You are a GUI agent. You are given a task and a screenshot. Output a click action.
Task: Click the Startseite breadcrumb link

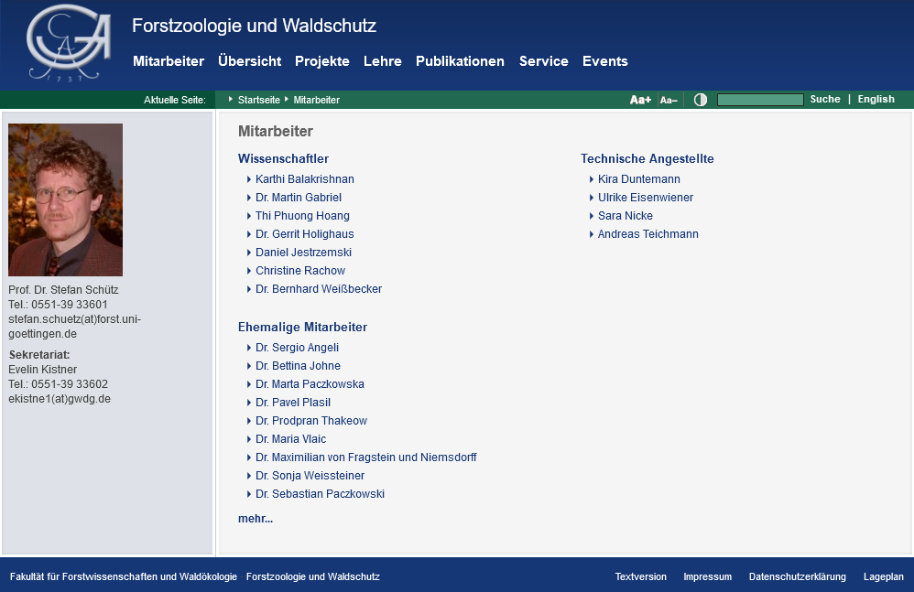[258, 100]
